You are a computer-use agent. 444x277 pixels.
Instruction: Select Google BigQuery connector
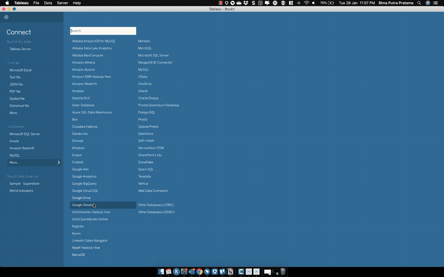point(84,184)
